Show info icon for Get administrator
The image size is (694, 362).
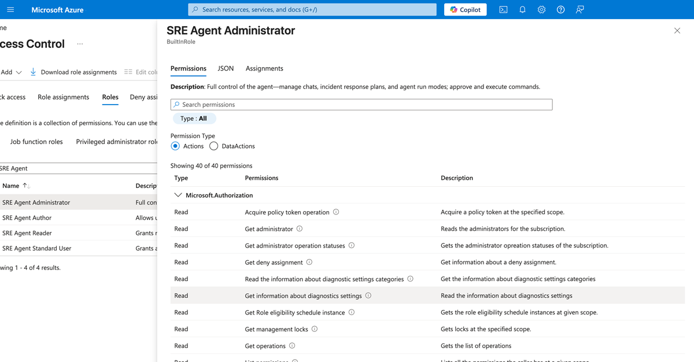click(300, 229)
